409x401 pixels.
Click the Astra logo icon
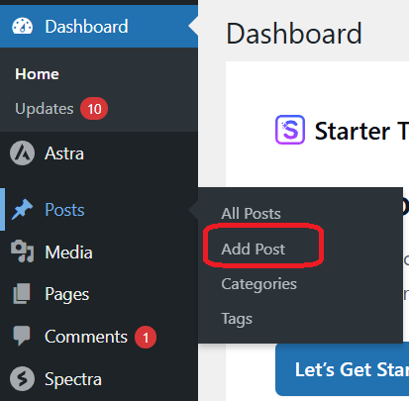22,153
